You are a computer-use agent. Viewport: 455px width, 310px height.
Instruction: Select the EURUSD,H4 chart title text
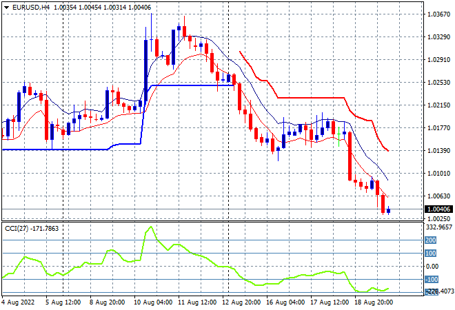click(31, 8)
